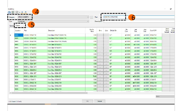Click the Location column header
This screenshot has width=179, height=111.
(x=19, y=31)
